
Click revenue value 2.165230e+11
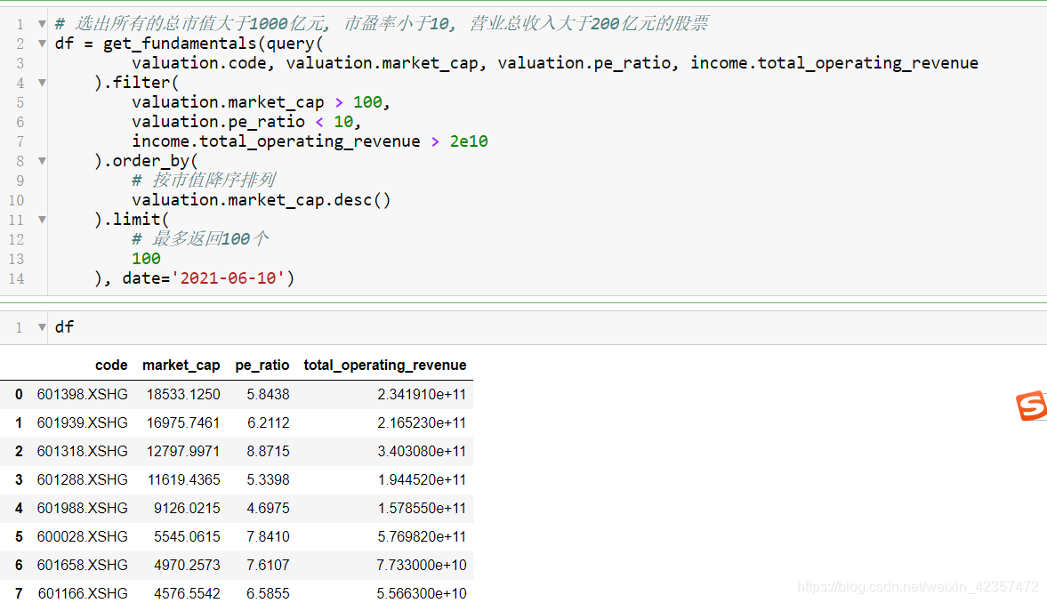tap(422, 422)
